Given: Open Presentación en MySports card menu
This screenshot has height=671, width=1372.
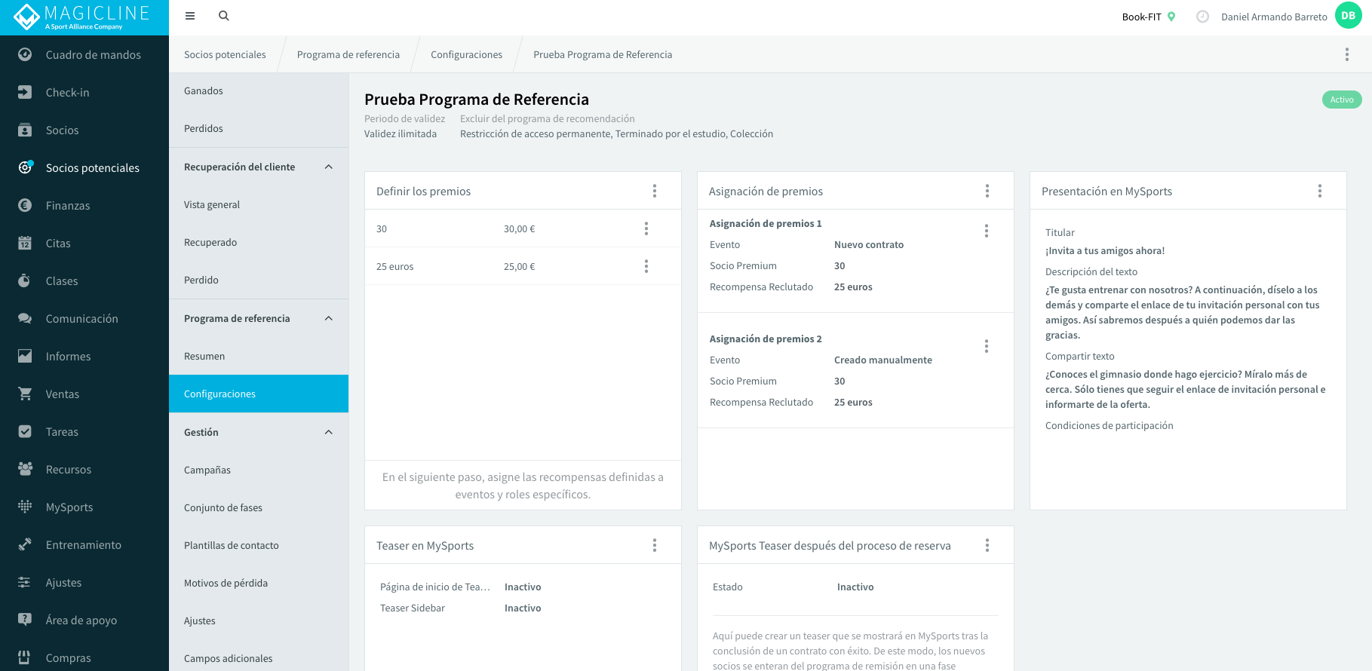Looking at the screenshot, I should pyautogui.click(x=1320, y=191).
